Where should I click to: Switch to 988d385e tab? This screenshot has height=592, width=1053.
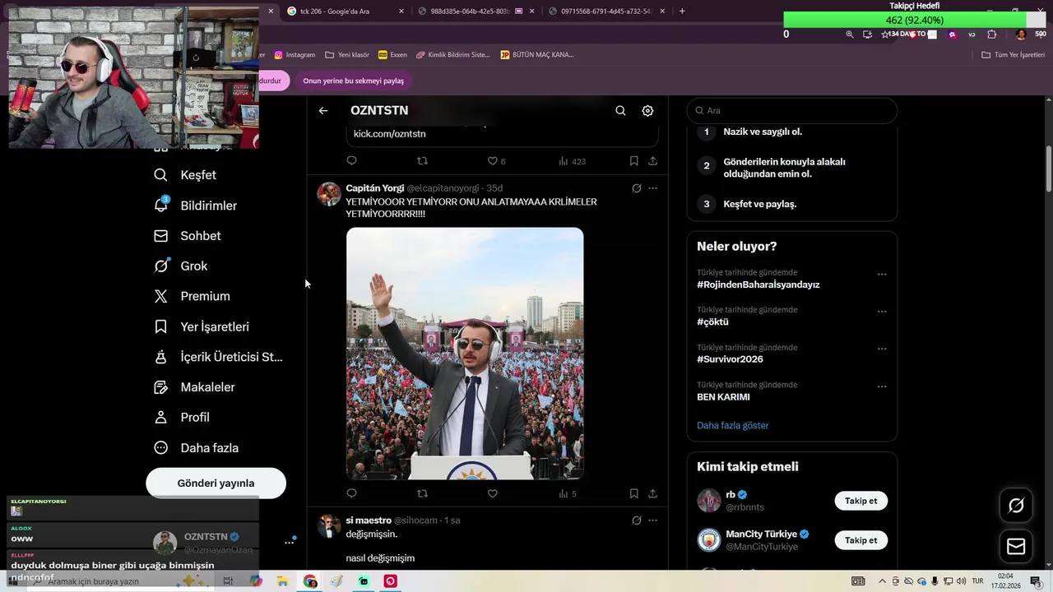[x=475, y=12]
